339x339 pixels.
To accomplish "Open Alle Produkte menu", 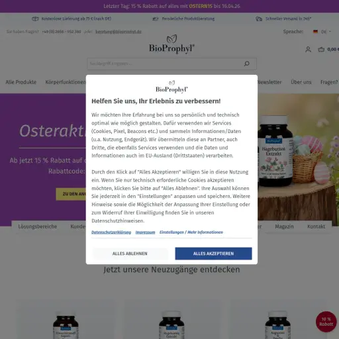I will click(x=21, y=82).
